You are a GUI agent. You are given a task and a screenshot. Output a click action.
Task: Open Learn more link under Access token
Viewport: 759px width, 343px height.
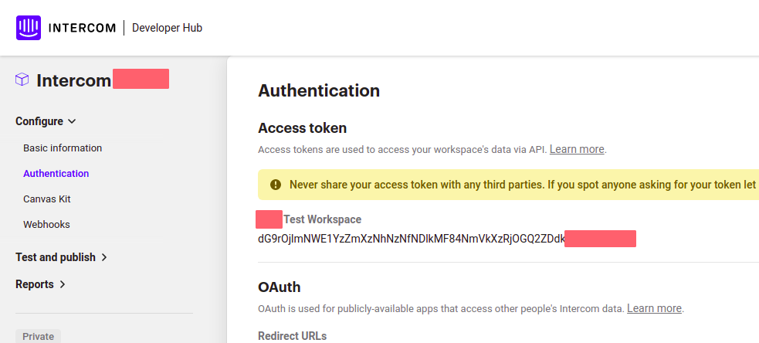577,149
